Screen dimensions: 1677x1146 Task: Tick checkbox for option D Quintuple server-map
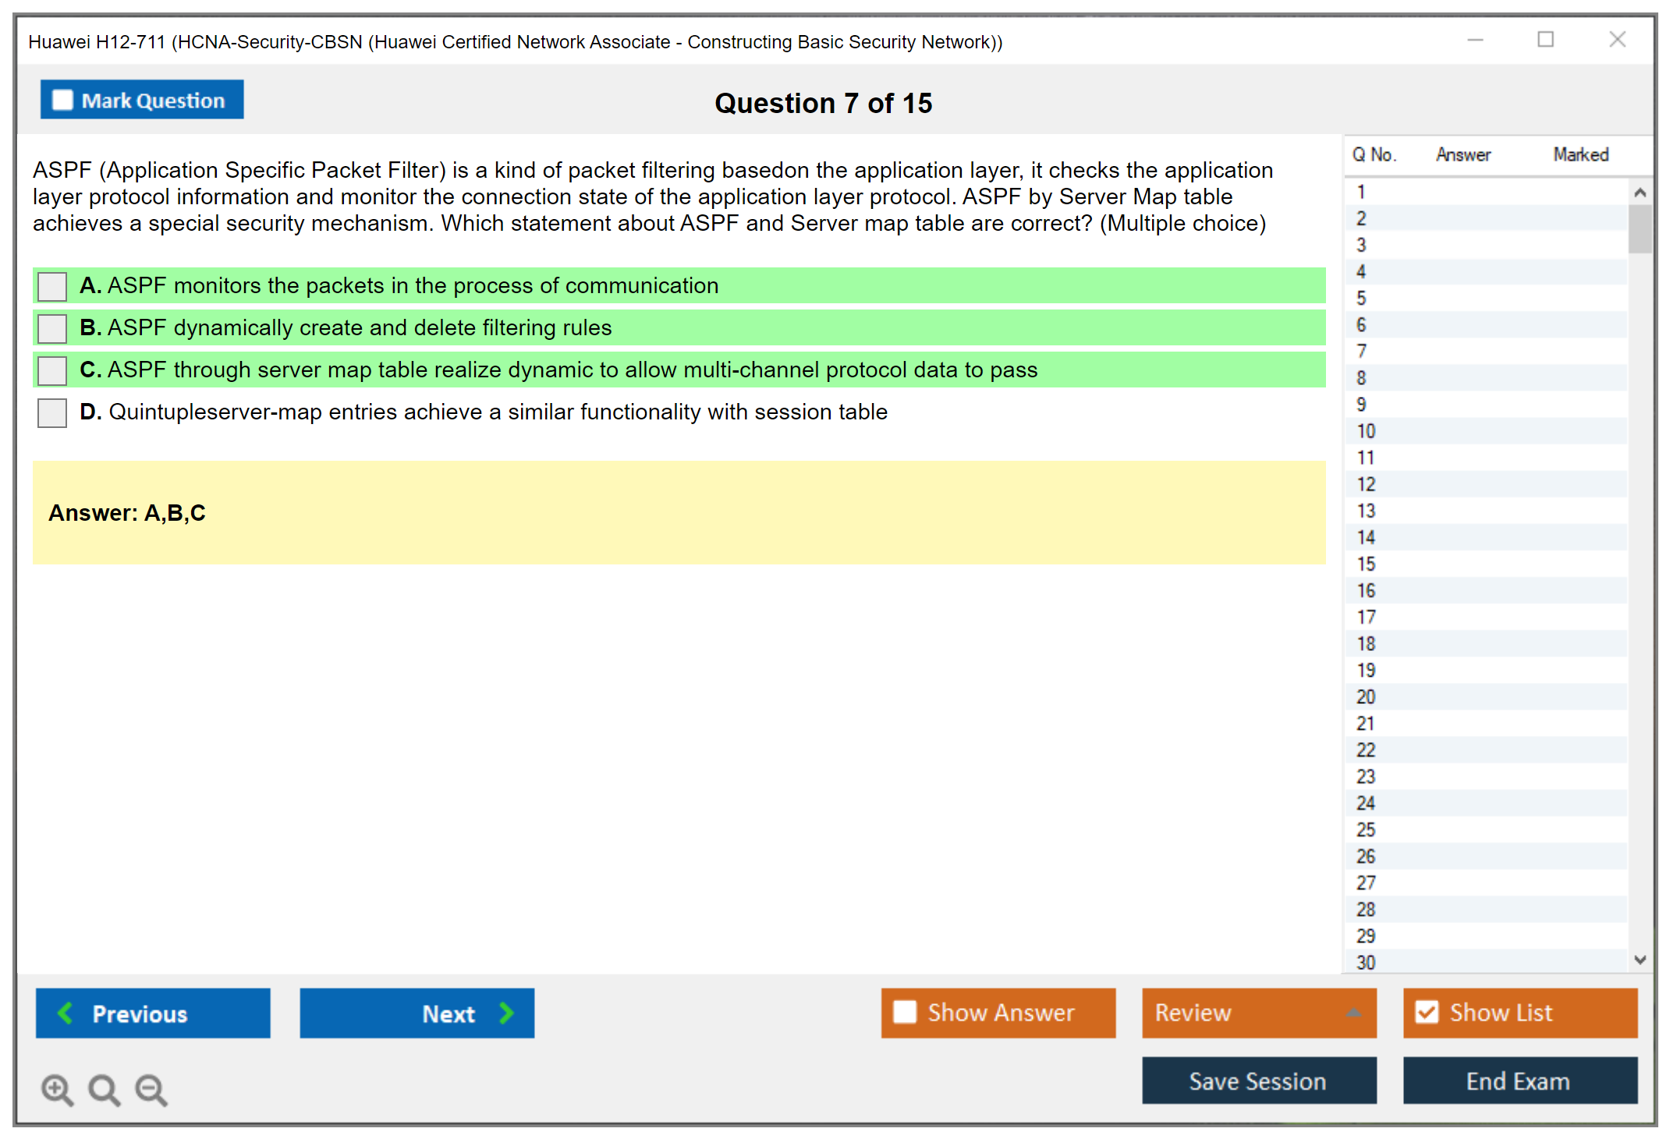(52, 412)
